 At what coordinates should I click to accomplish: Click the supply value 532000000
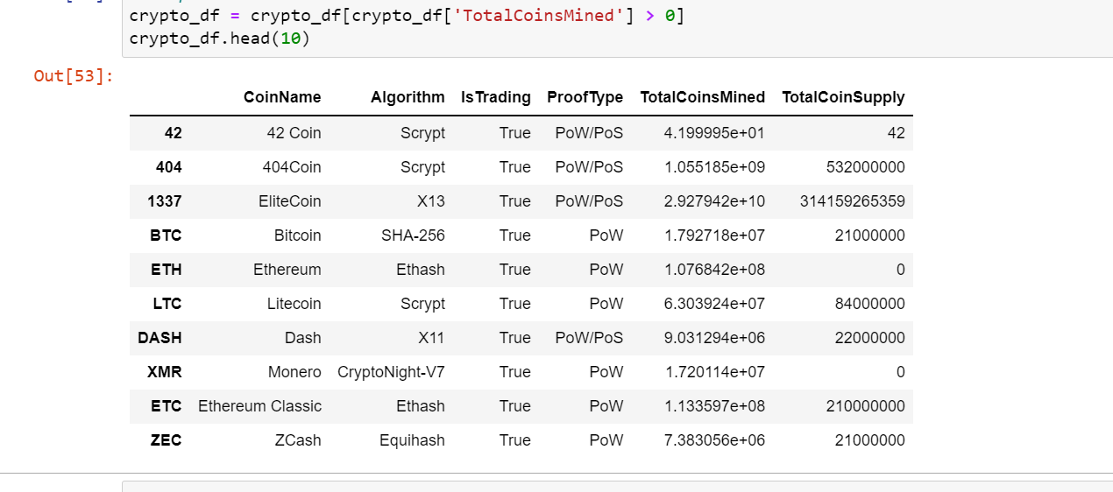pyautogui.click(x=865, y=167)
